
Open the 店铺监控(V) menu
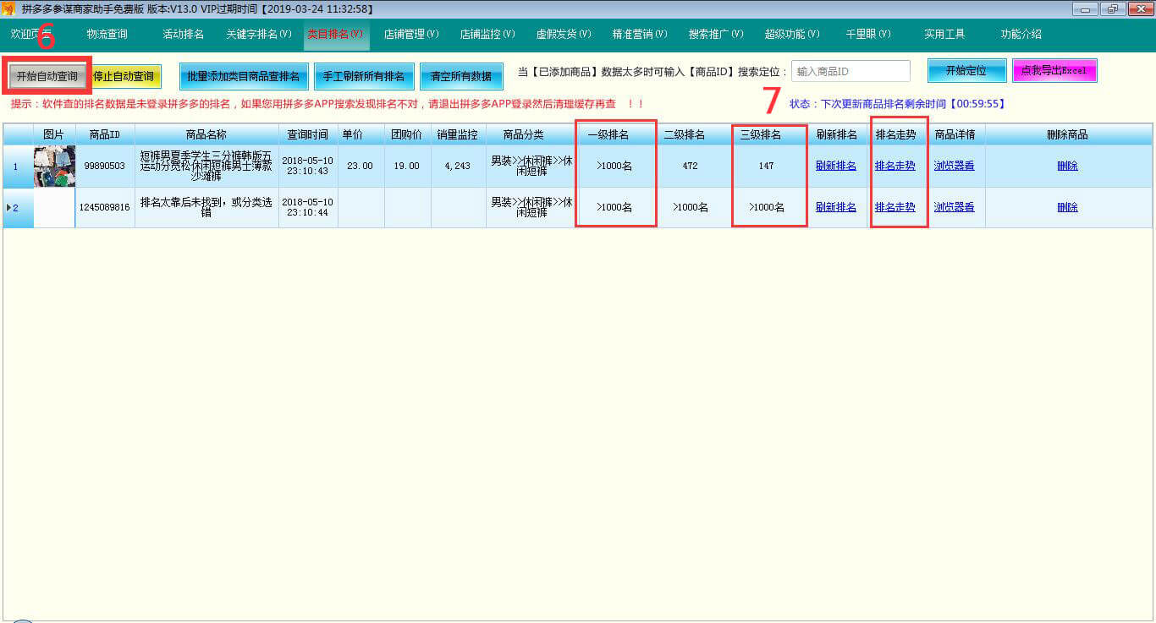point(487,35)
